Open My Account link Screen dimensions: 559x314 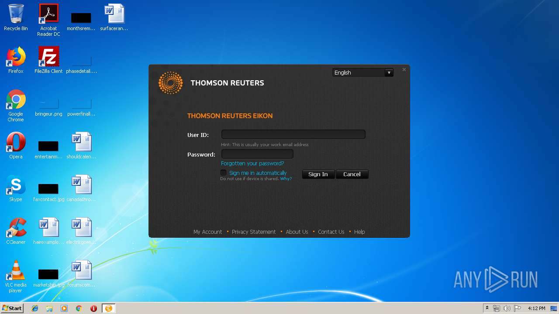(208, 232)
